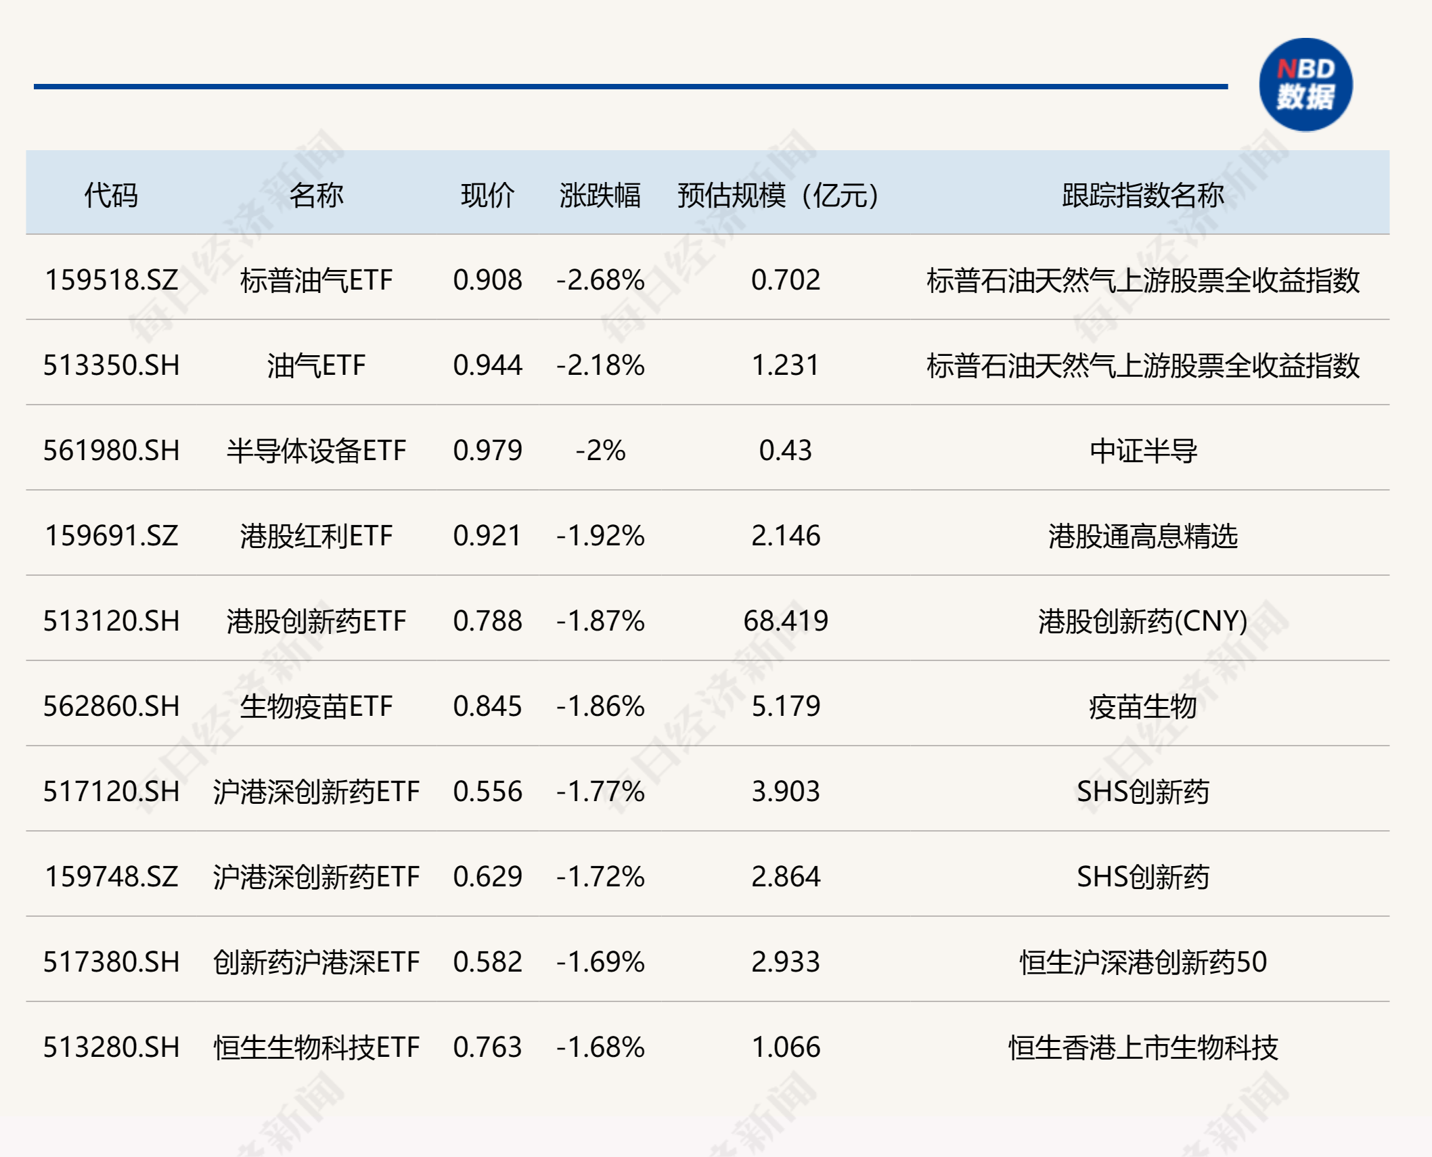Select code 159518.SZ

[x=111, y=280]
